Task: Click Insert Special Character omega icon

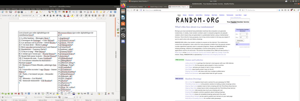Action: coord(81,12)
